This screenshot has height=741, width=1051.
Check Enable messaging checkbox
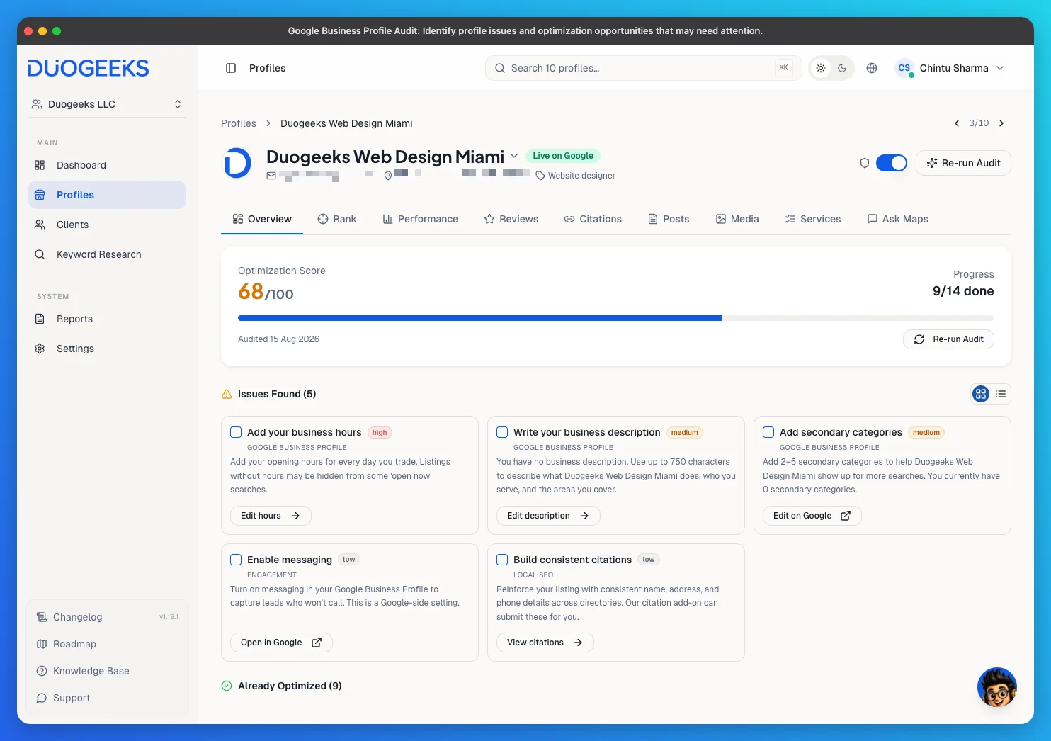pyautogui.click(x=236, y=560)
